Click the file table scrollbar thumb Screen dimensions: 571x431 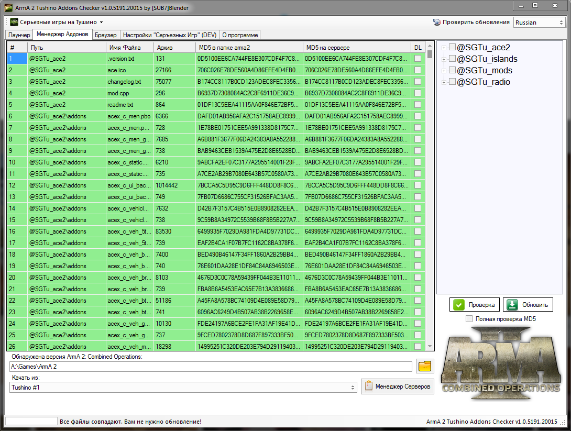coord(430,54)
